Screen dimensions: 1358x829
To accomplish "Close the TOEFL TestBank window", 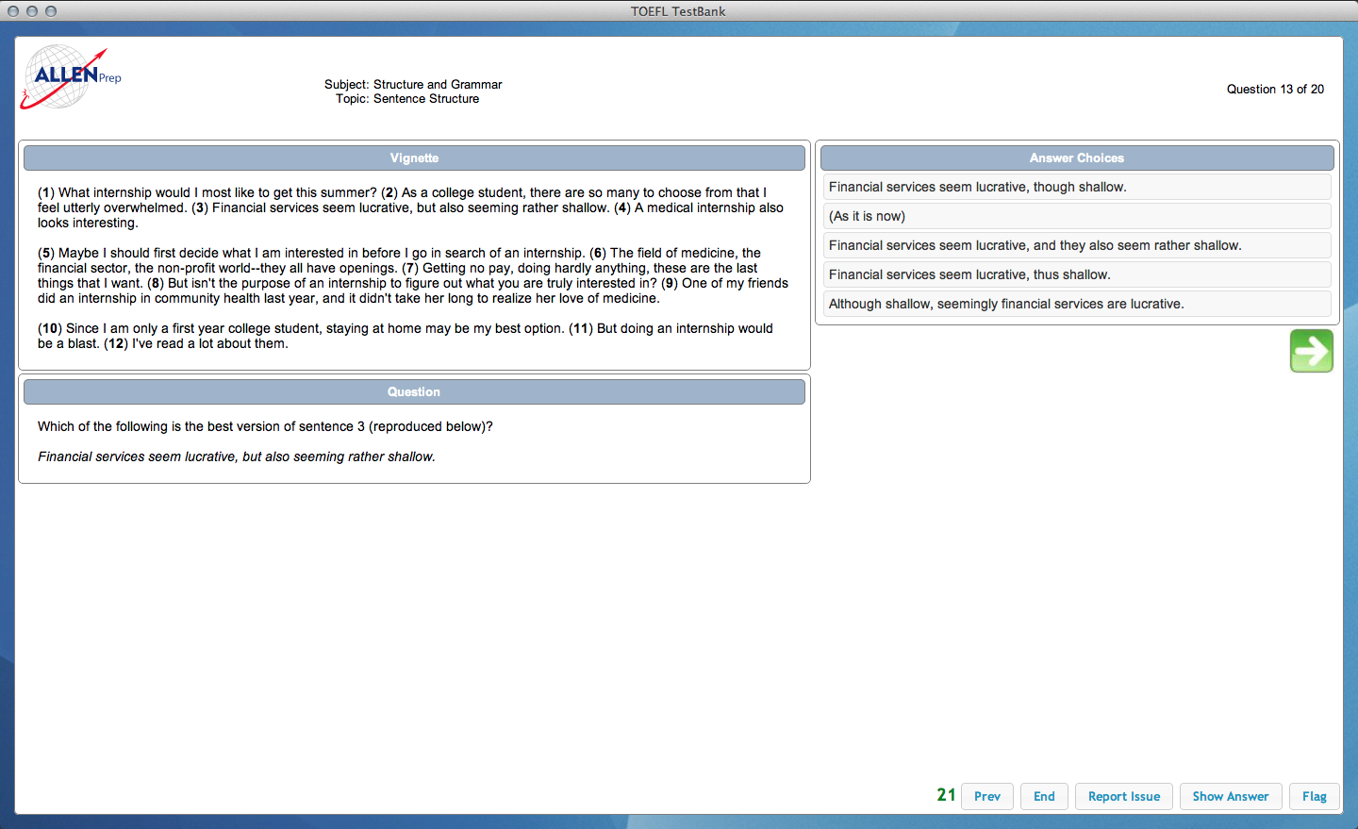I will click(x=13, y=11).
